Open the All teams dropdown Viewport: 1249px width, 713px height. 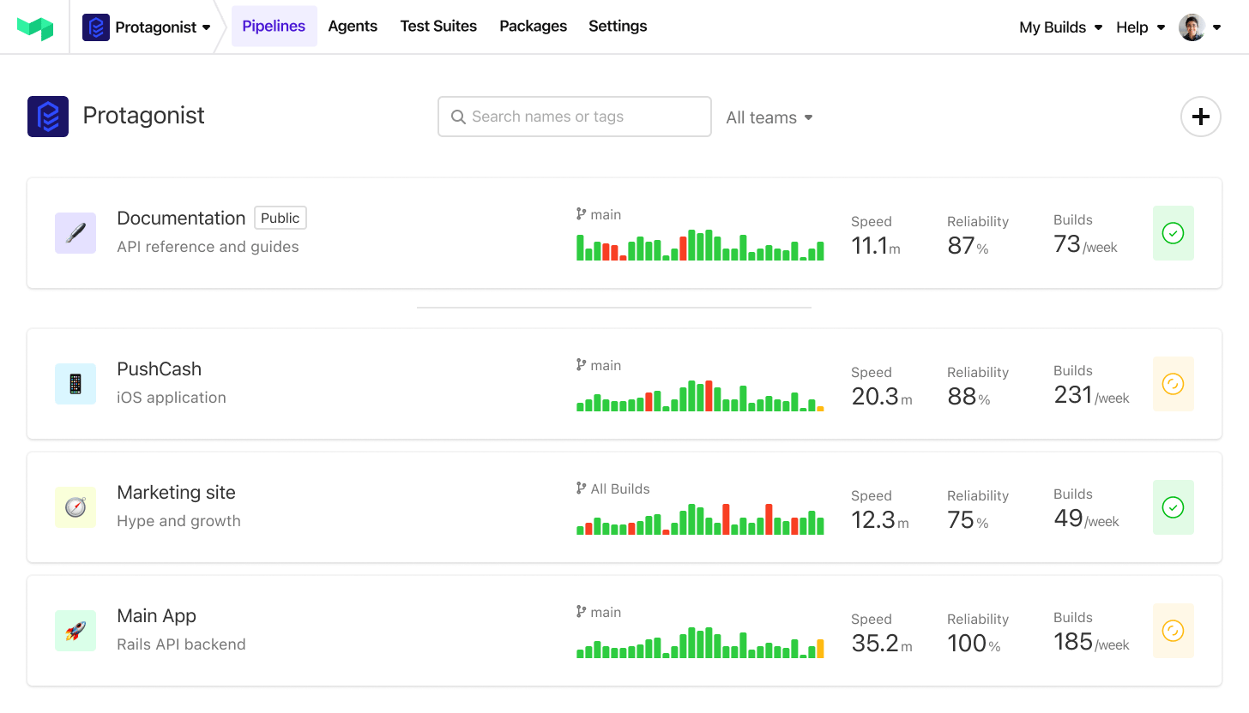pyautogui.click(x=768, y=117)
